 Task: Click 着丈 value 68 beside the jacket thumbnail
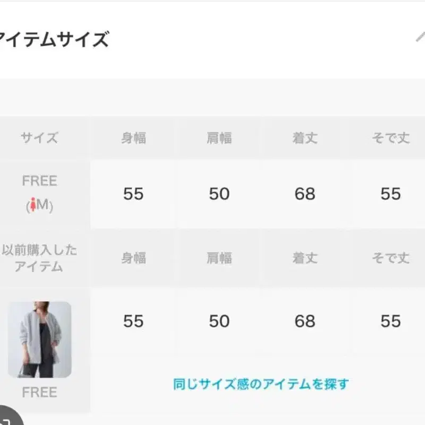click(x=305, y=321)
